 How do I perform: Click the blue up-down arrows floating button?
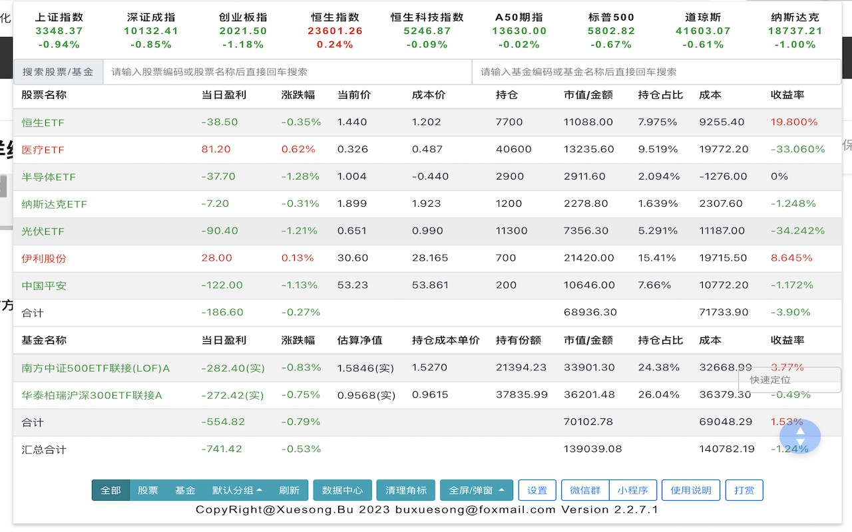800,436
